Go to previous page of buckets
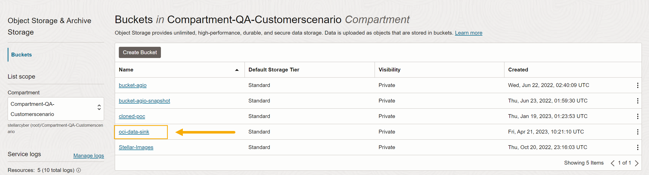This screenshot has width=649, height=175. [613, 163]
